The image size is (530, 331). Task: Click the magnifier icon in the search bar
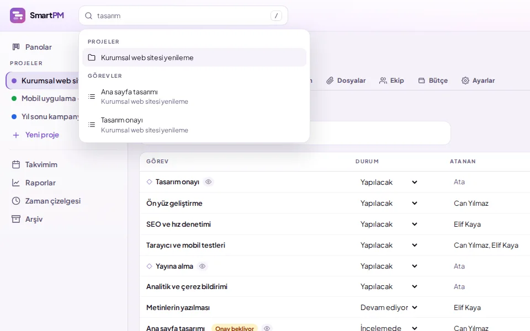click(x=88, y=16)
